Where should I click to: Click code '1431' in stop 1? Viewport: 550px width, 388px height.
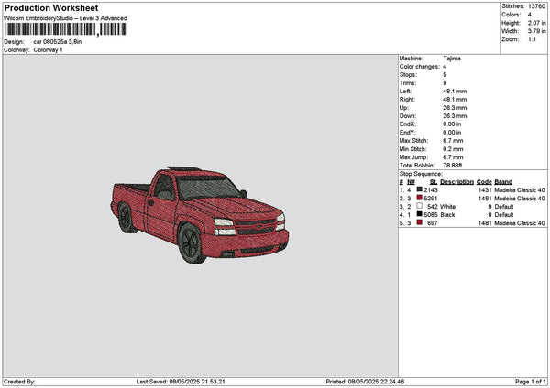485,190
